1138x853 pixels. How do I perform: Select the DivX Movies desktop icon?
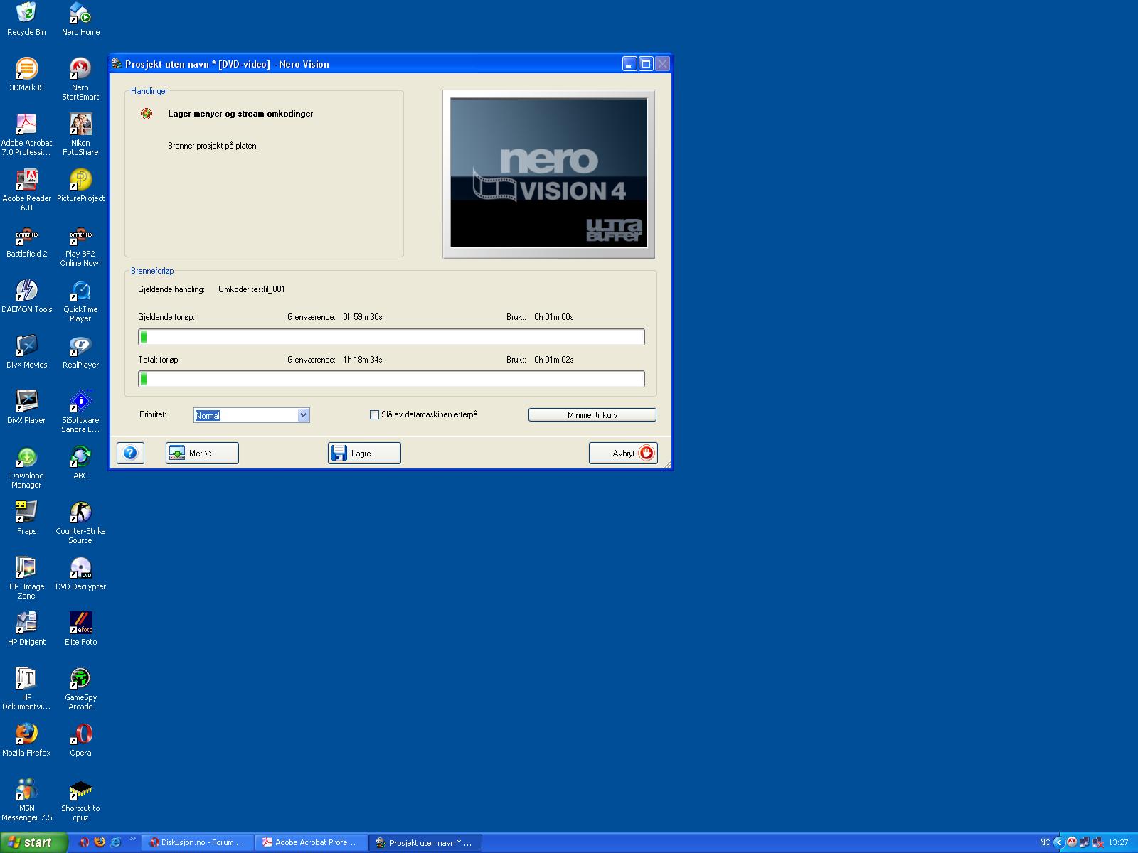[x=26, y=353]
